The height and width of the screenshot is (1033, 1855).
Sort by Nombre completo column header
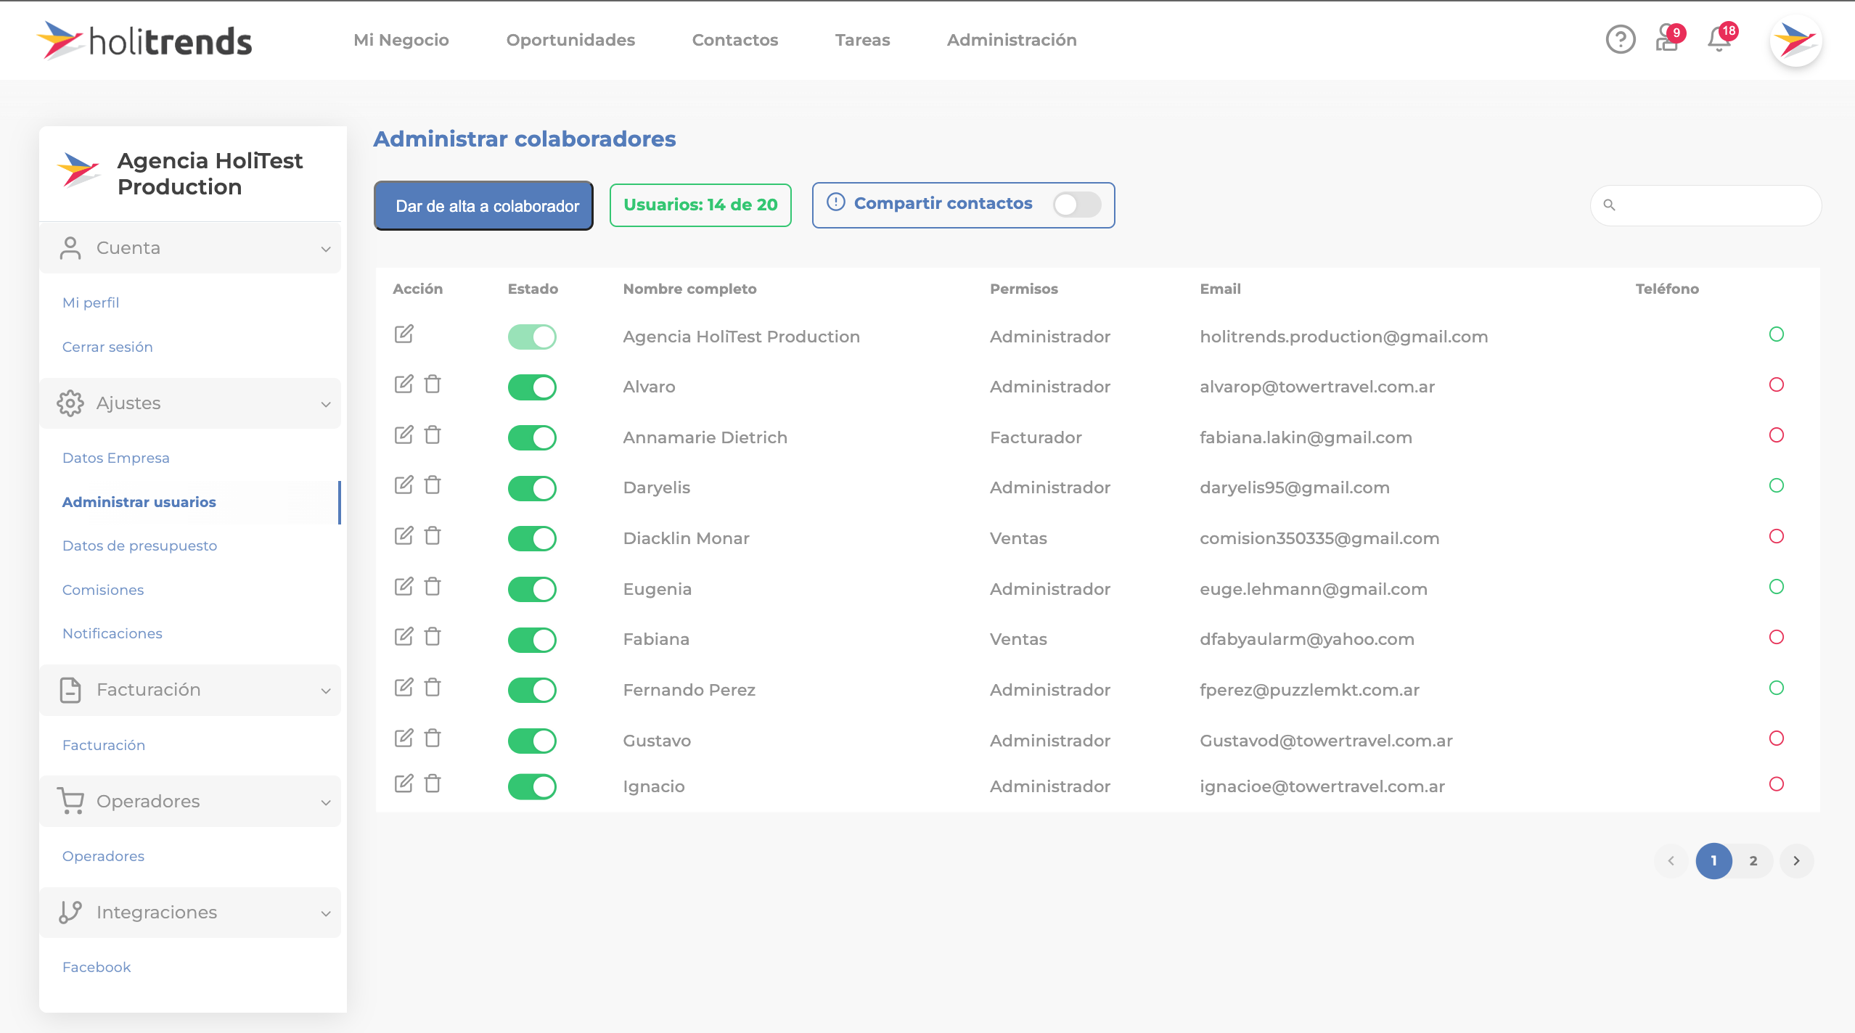coord(689,289)
